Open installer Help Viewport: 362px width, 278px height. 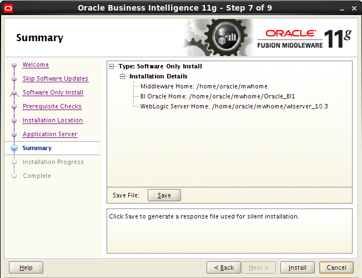coord(26,267)
